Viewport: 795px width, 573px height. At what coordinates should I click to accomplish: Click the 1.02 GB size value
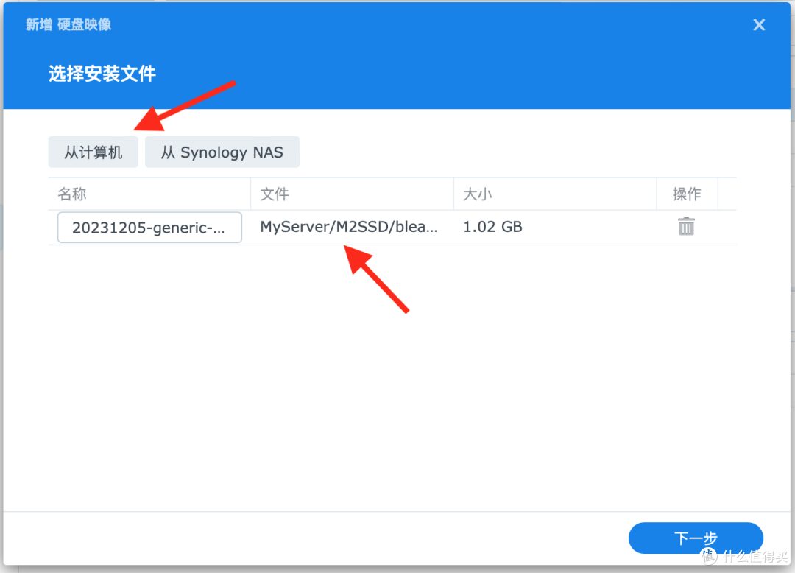[492, 227]
